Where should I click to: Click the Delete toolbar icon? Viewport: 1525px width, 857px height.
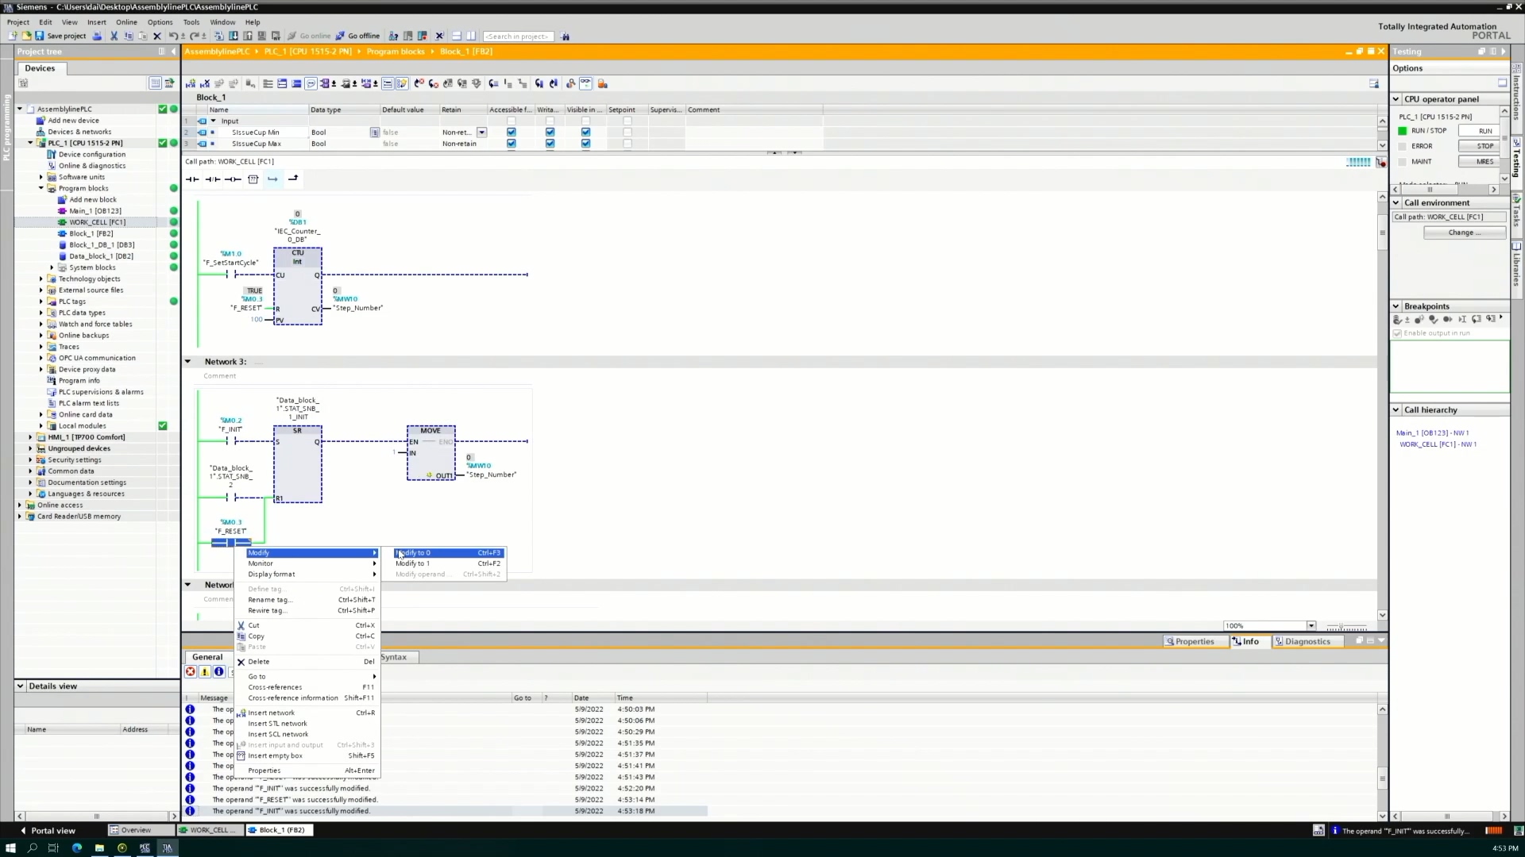point(156,36)
